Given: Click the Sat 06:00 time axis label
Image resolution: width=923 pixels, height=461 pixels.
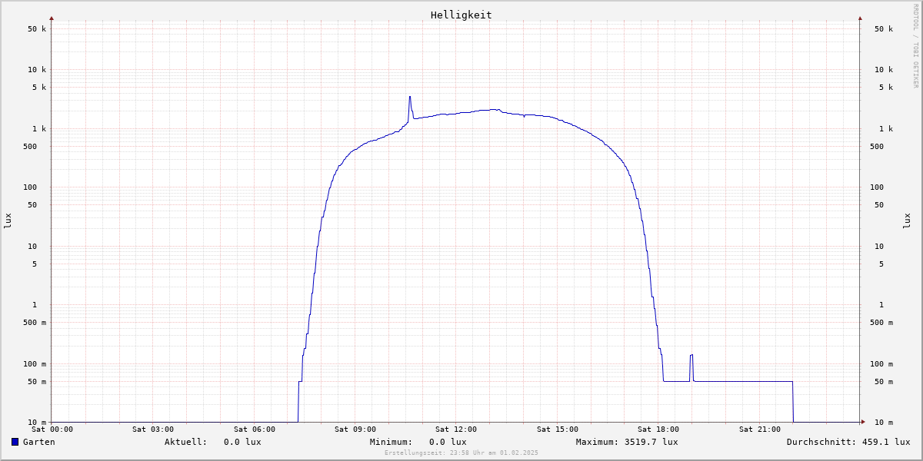Looking at the screenshot, I should (x=255, y=429).
